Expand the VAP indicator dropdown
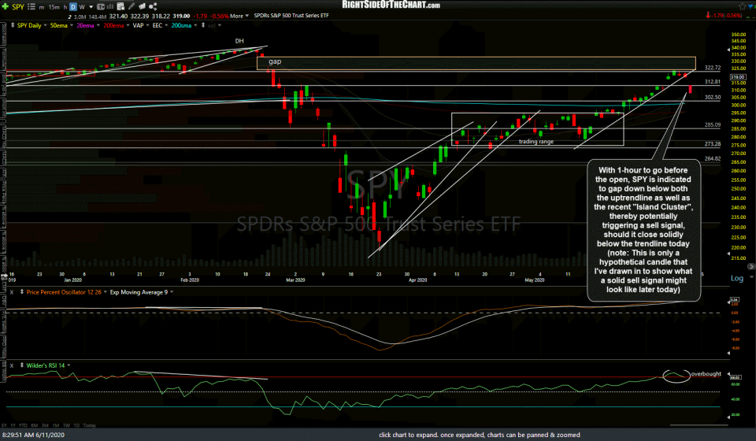 (x=147, y=25)
